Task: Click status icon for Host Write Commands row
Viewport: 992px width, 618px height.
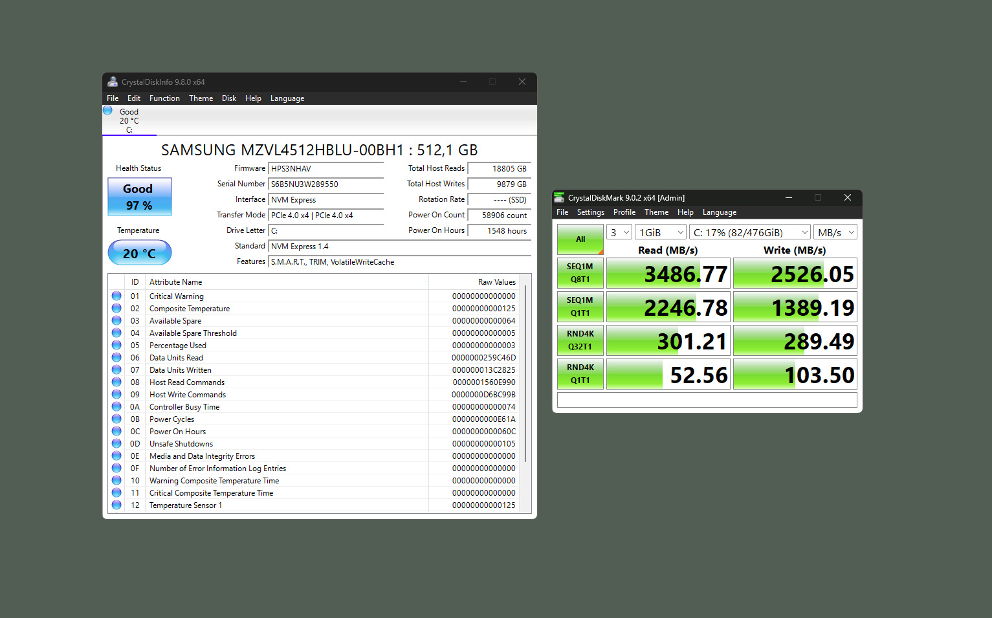Action: pyautogui.click(x=116, y=394)
